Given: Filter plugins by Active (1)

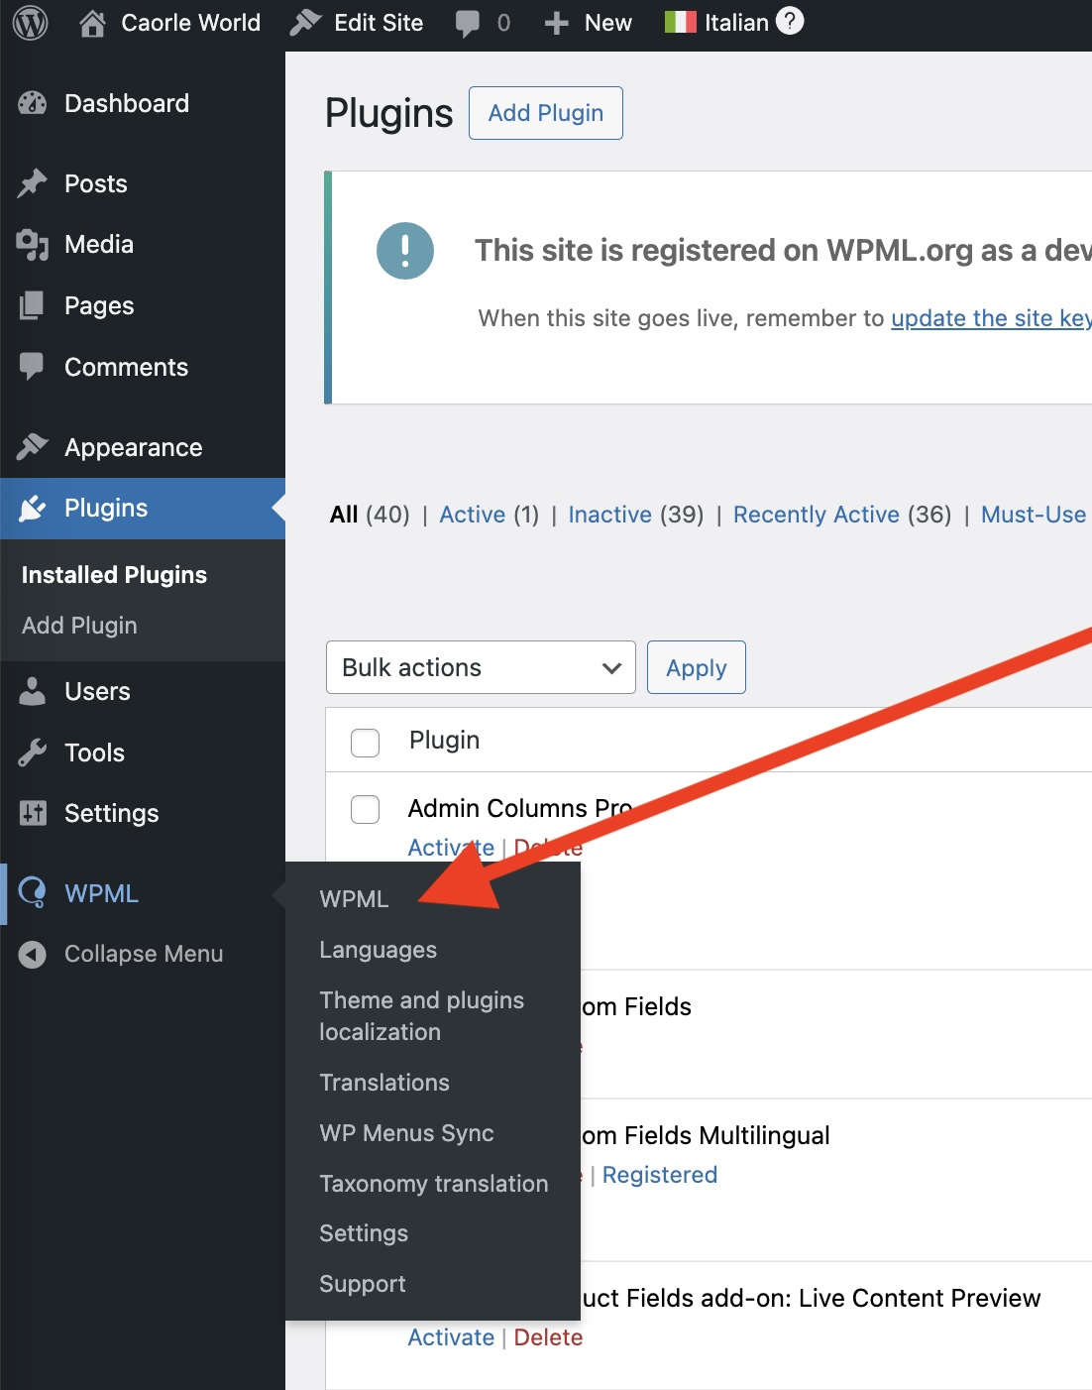Looking at the screenshot, I should (490, 515).
